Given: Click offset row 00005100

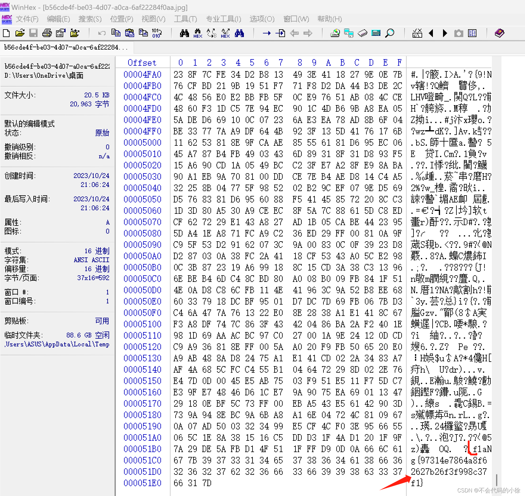Looking at the screenshot, I should click(143, 324).
